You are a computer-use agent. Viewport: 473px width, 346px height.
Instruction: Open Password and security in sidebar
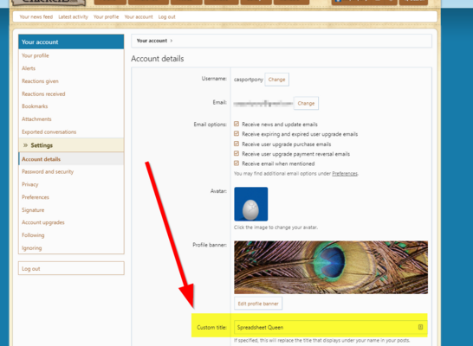(x=48, y=171)
